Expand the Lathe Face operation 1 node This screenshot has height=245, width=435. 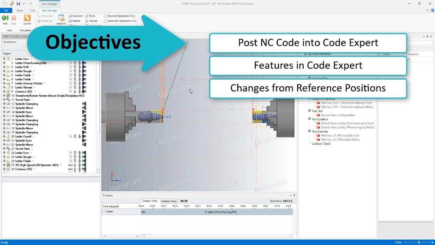point(4,59)
